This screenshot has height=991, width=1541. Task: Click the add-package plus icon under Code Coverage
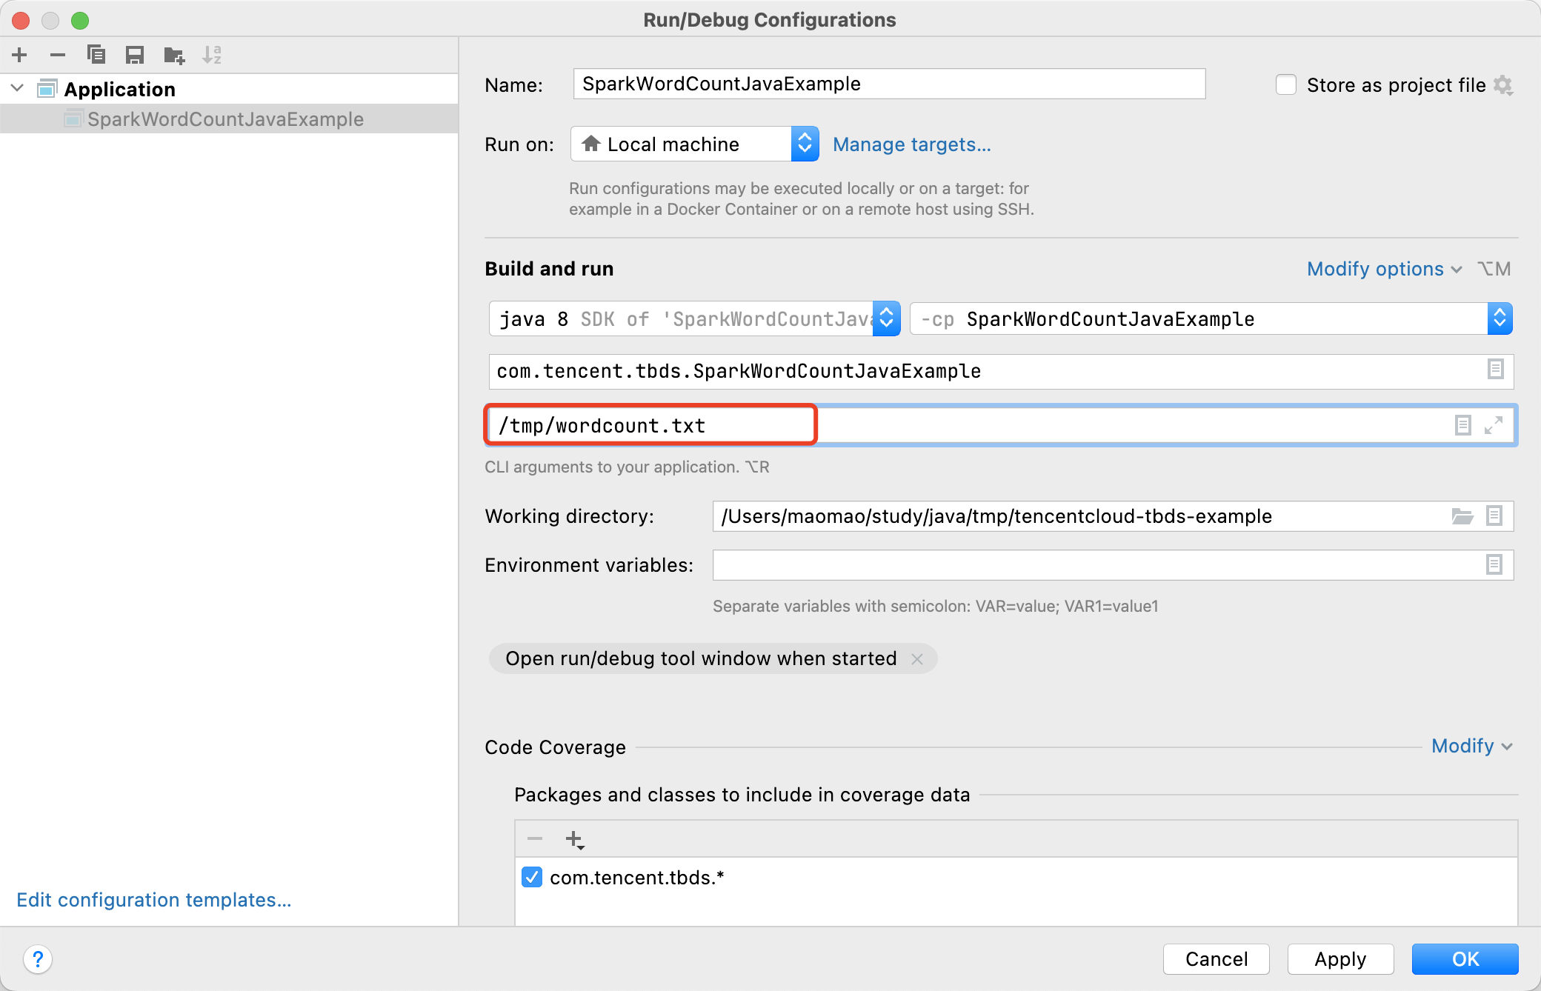coord(574,839)
